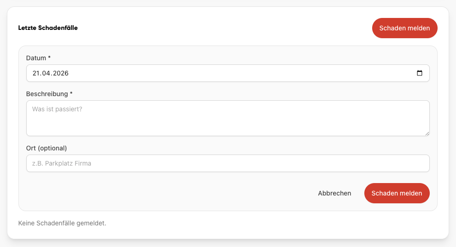Click blank area inside the Datum input

(x=230, y=73)
